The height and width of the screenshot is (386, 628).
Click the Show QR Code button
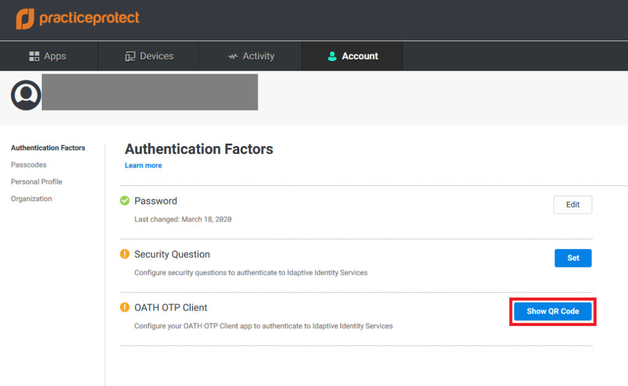point(553,312)
